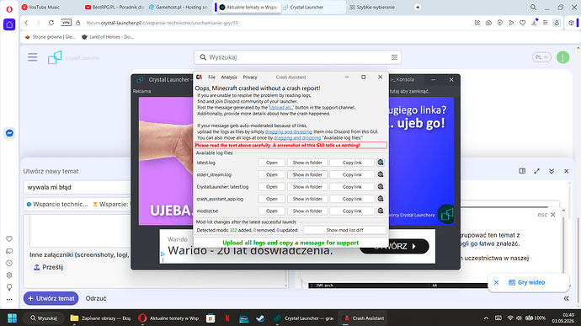Expand composer to fullscreen
Viewport: 581px width, 326px height.
pyautogui.click(x=536, y=171)
